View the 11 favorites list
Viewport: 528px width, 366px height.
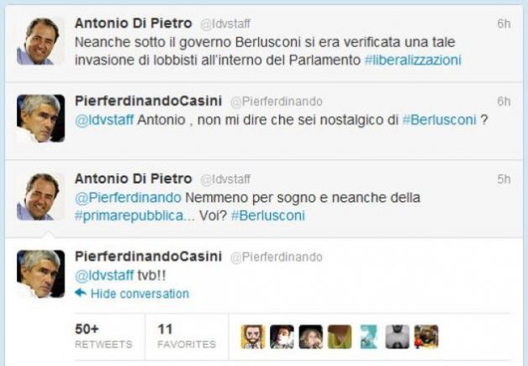tap(186, 336)
